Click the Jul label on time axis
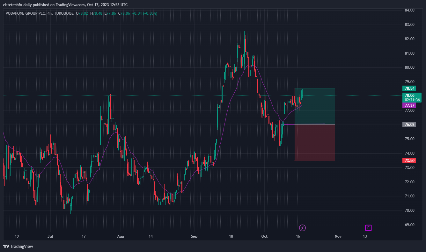Image resolution: width=426 pixels, height=252 pixels. point(50,237)
